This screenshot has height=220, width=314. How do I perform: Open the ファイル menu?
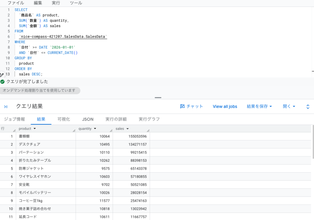pos(16,3)
